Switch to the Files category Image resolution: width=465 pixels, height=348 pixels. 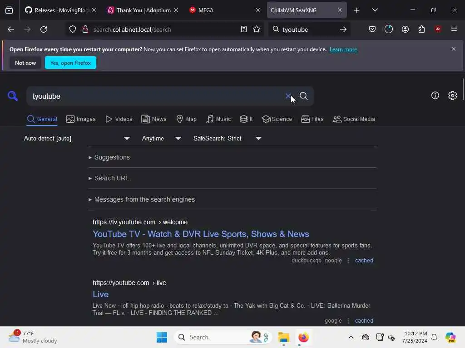click(x=312, y=119)
